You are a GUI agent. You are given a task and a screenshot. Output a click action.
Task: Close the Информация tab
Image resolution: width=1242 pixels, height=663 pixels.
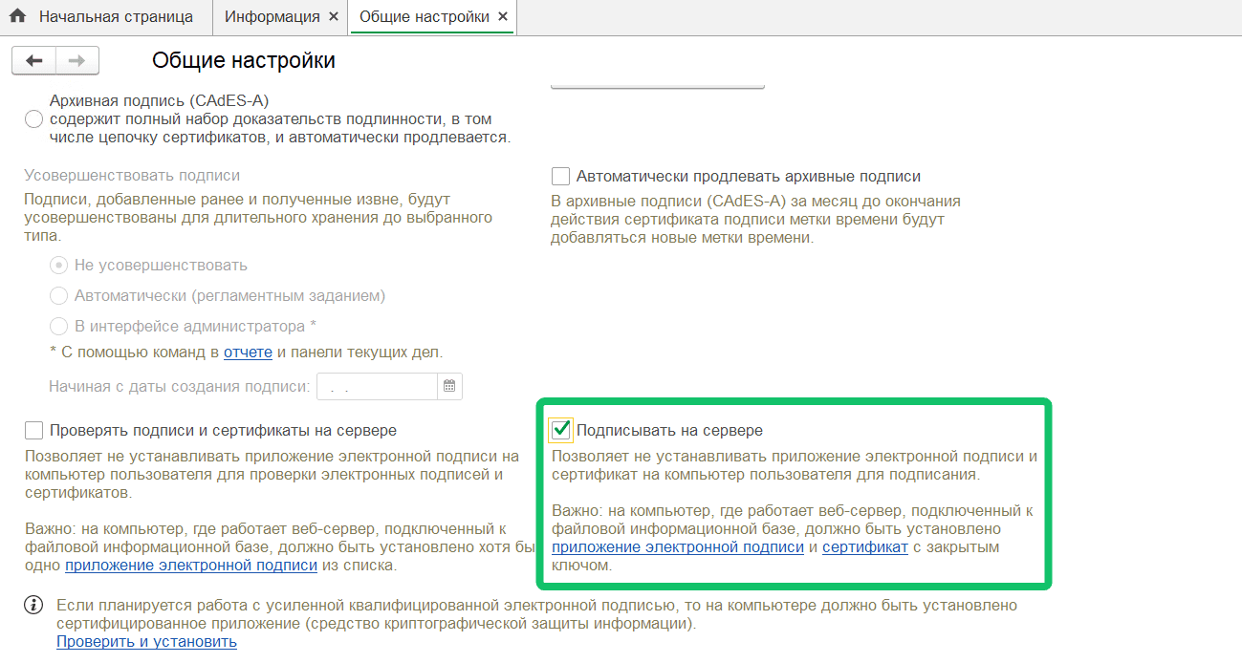pos(333,17)
